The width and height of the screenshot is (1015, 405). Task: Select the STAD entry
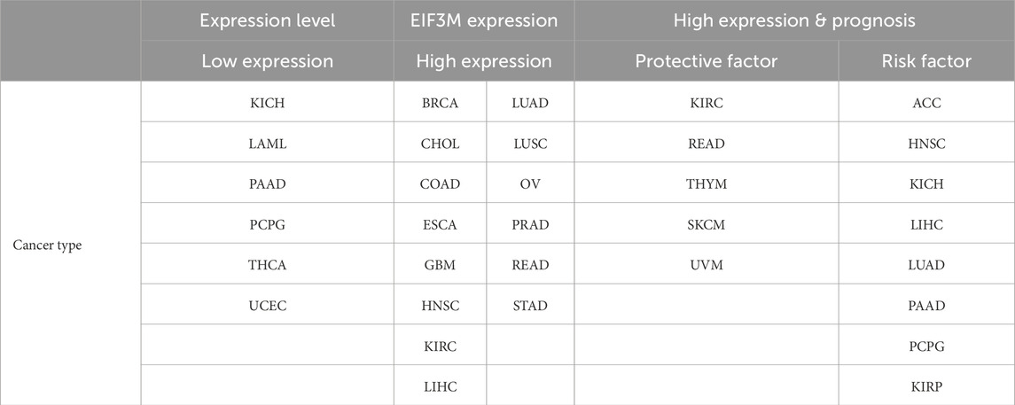(530, 306)
